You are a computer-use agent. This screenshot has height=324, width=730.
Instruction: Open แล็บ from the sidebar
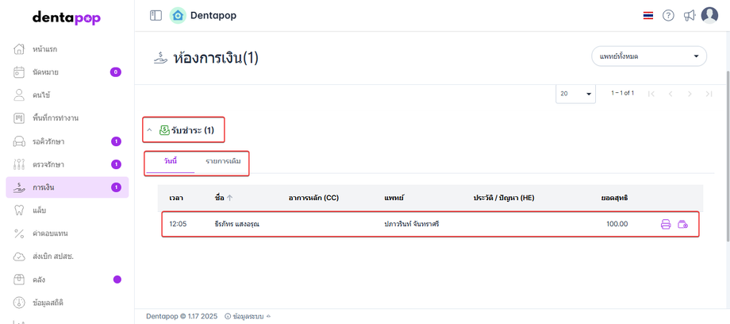pyautogui.click(x=40, y=210)
